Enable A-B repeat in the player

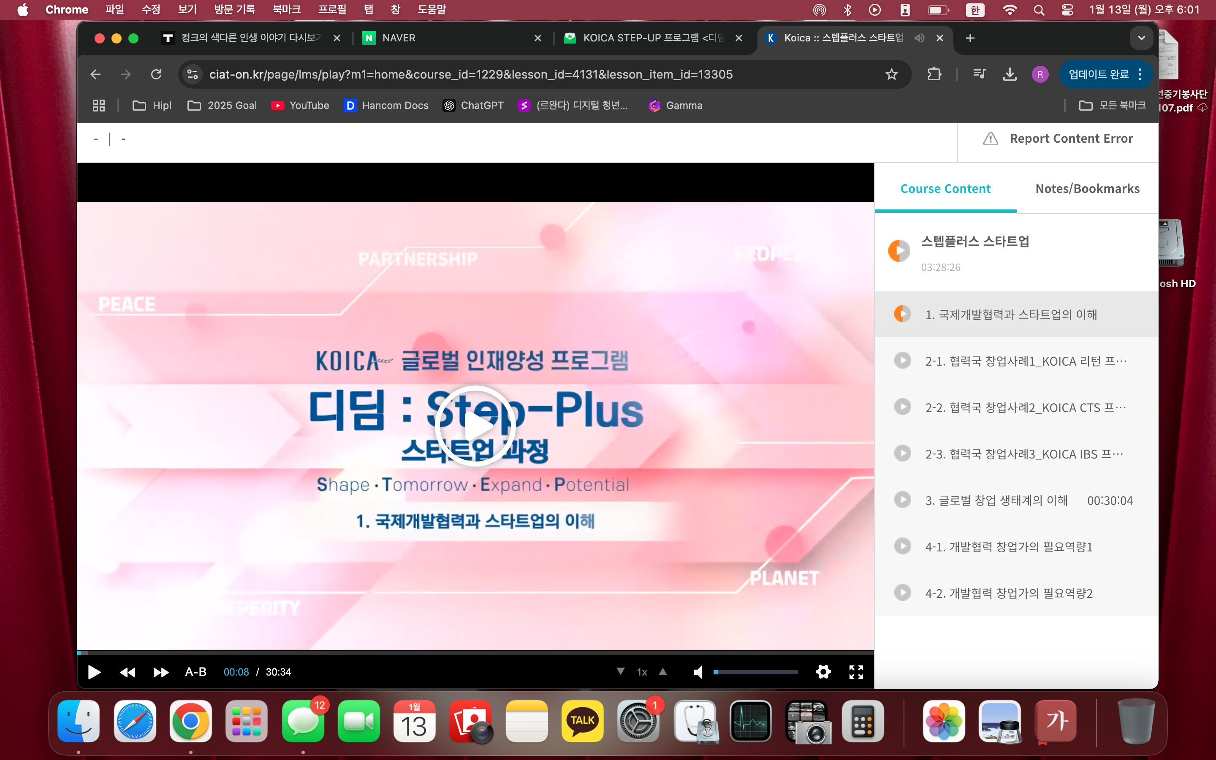[x=195, y=672]
